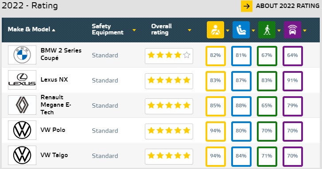Click the Lexus NX 91% purple score box
Viewport: 322px width, 169px height.
point(293,81)
